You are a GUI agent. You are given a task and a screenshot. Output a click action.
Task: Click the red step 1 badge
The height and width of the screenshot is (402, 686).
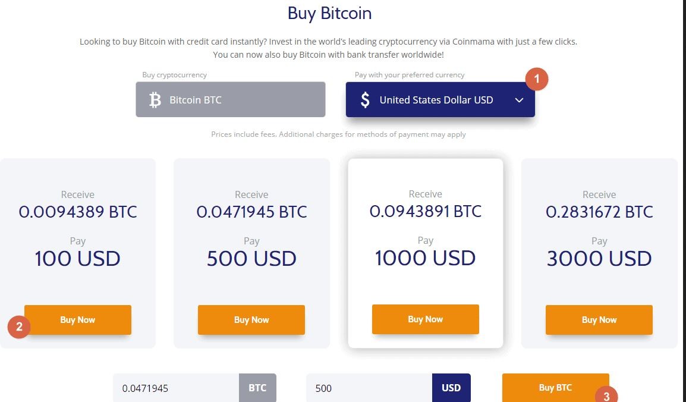[536, 79]
